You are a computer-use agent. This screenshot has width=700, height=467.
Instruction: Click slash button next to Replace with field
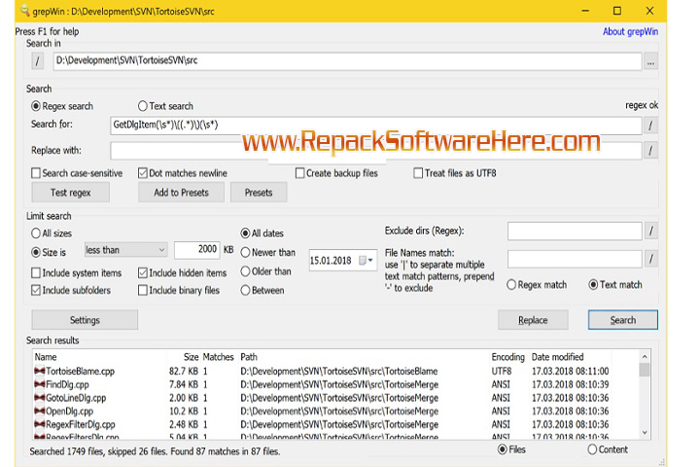(650, 151)
